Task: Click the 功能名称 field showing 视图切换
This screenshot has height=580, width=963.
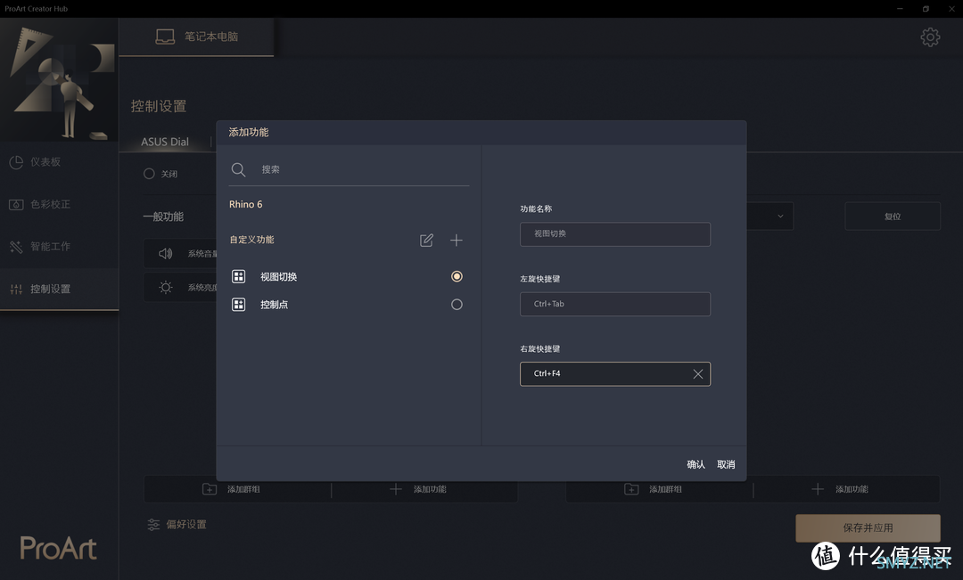Action: coord(614,233)
